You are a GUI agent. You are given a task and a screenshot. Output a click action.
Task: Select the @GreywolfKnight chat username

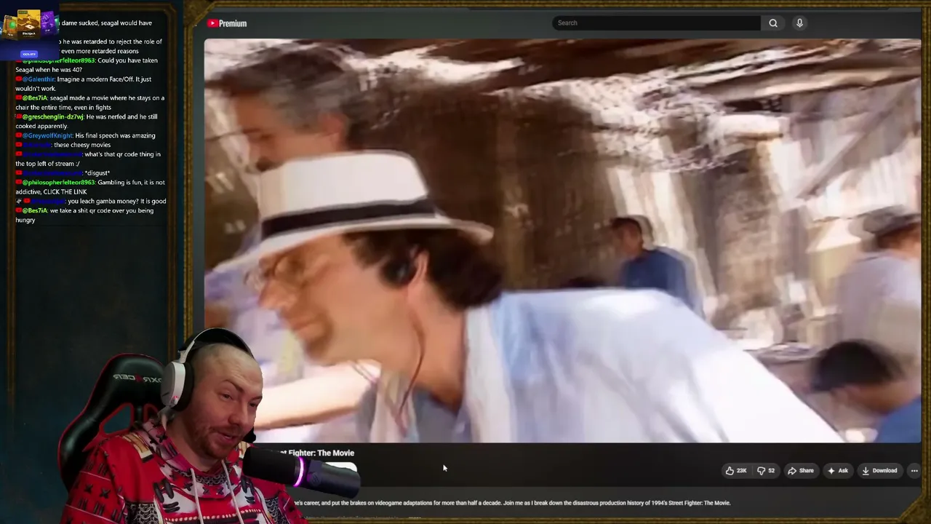tap(47, 135)
